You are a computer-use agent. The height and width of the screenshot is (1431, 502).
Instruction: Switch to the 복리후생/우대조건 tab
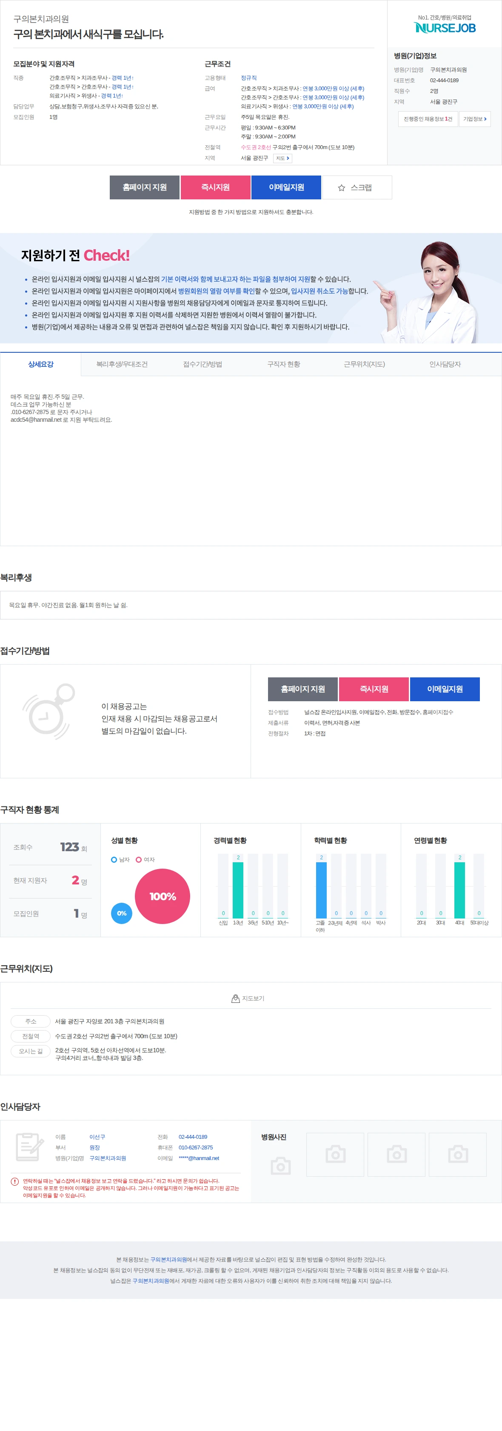(x=122, y=364)
